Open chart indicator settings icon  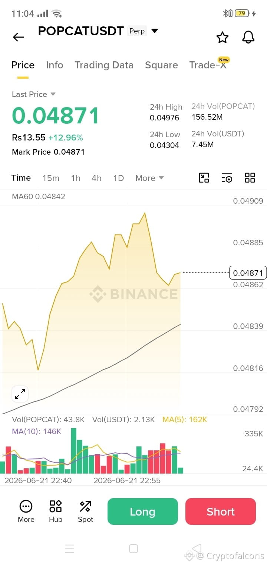(x=227, y=178)
